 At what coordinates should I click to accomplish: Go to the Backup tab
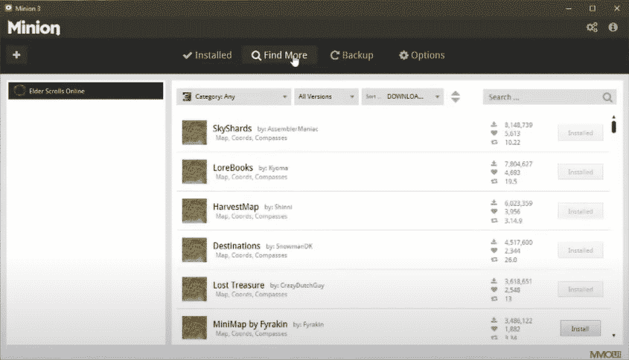click(351, 55)
